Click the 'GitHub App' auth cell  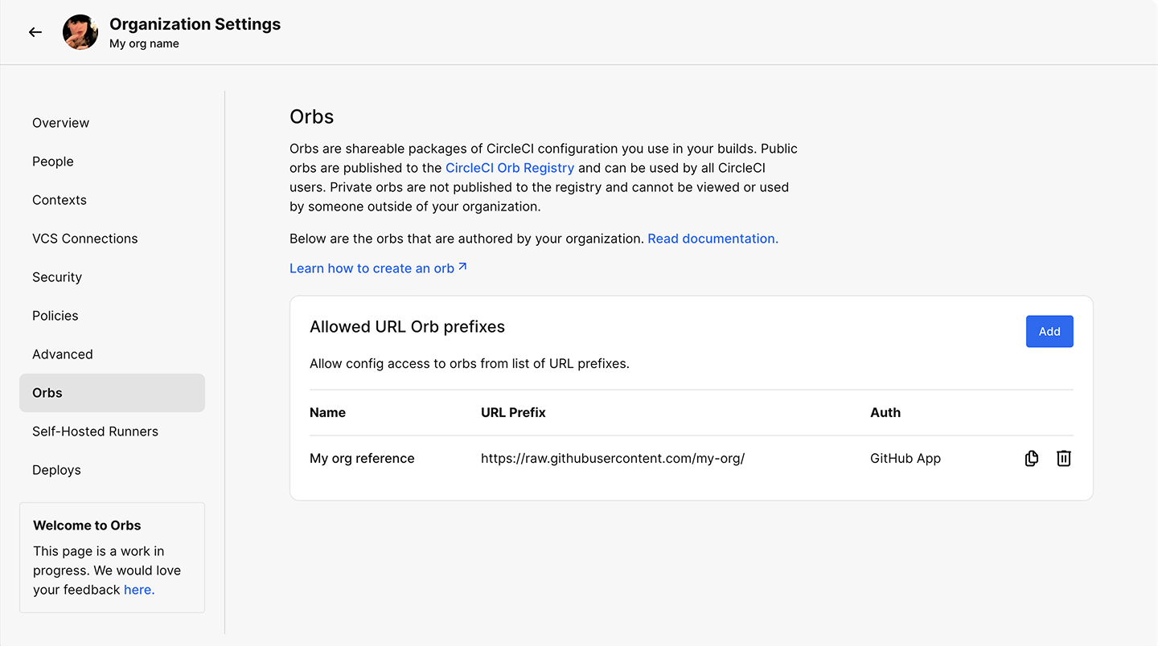905,459
